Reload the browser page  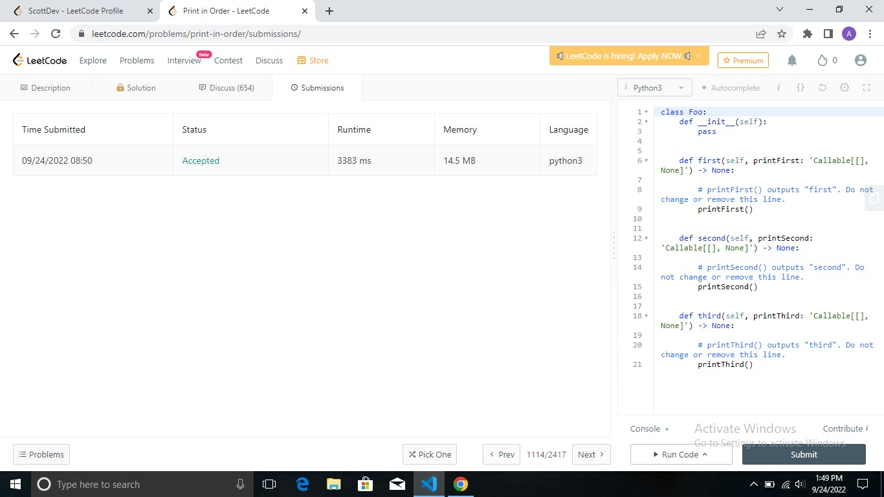click(x=56, y=34)
